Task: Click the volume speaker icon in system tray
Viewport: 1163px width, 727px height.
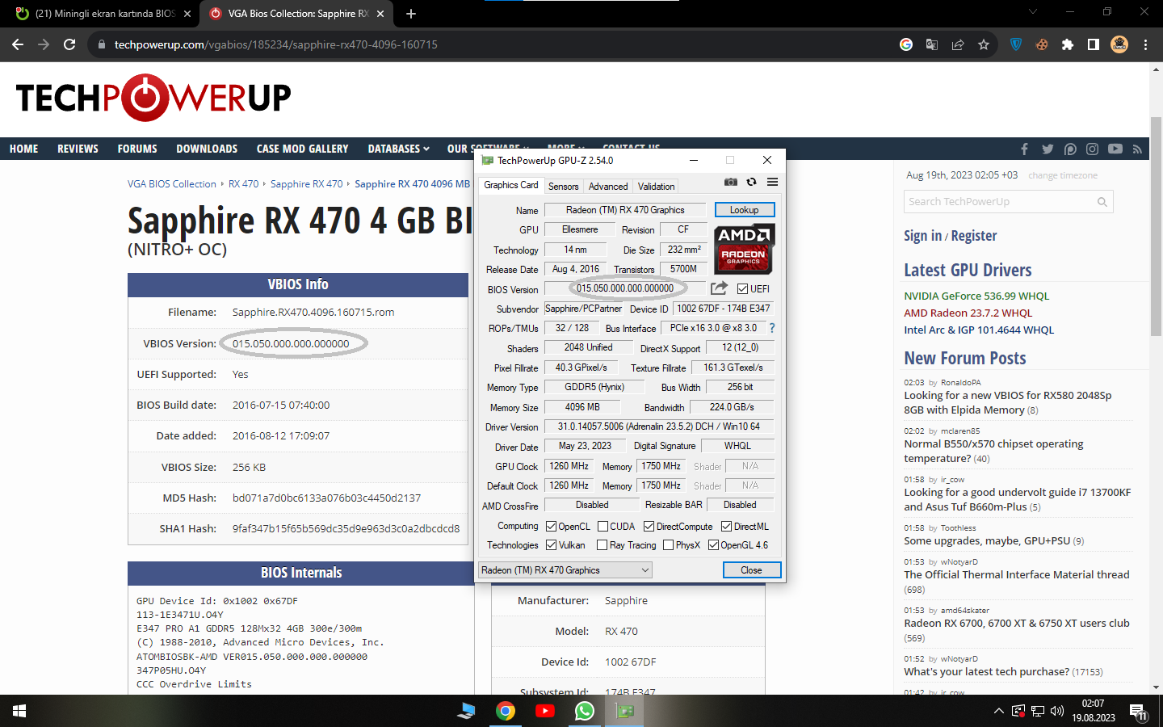Action: (x=1057, y=711)
